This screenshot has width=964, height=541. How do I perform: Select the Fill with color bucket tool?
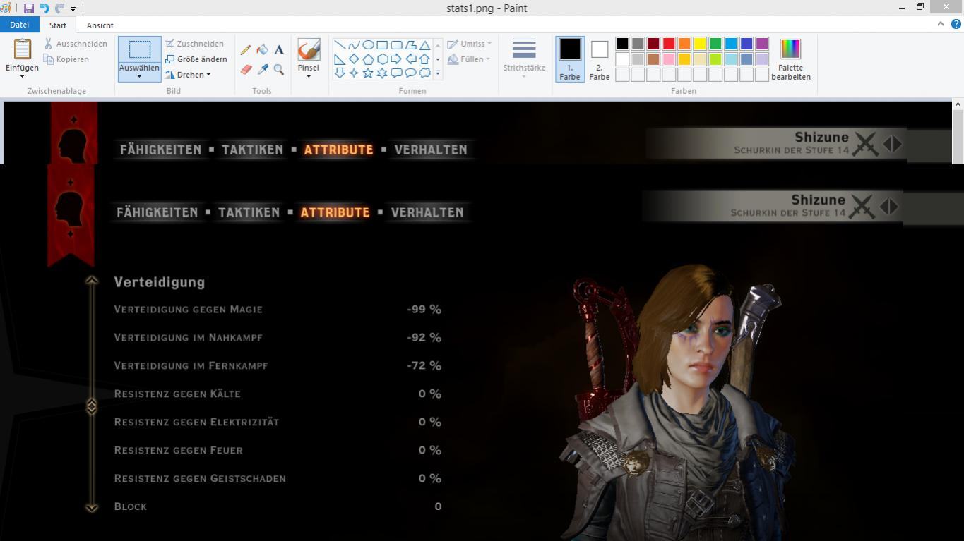[262, 49]
